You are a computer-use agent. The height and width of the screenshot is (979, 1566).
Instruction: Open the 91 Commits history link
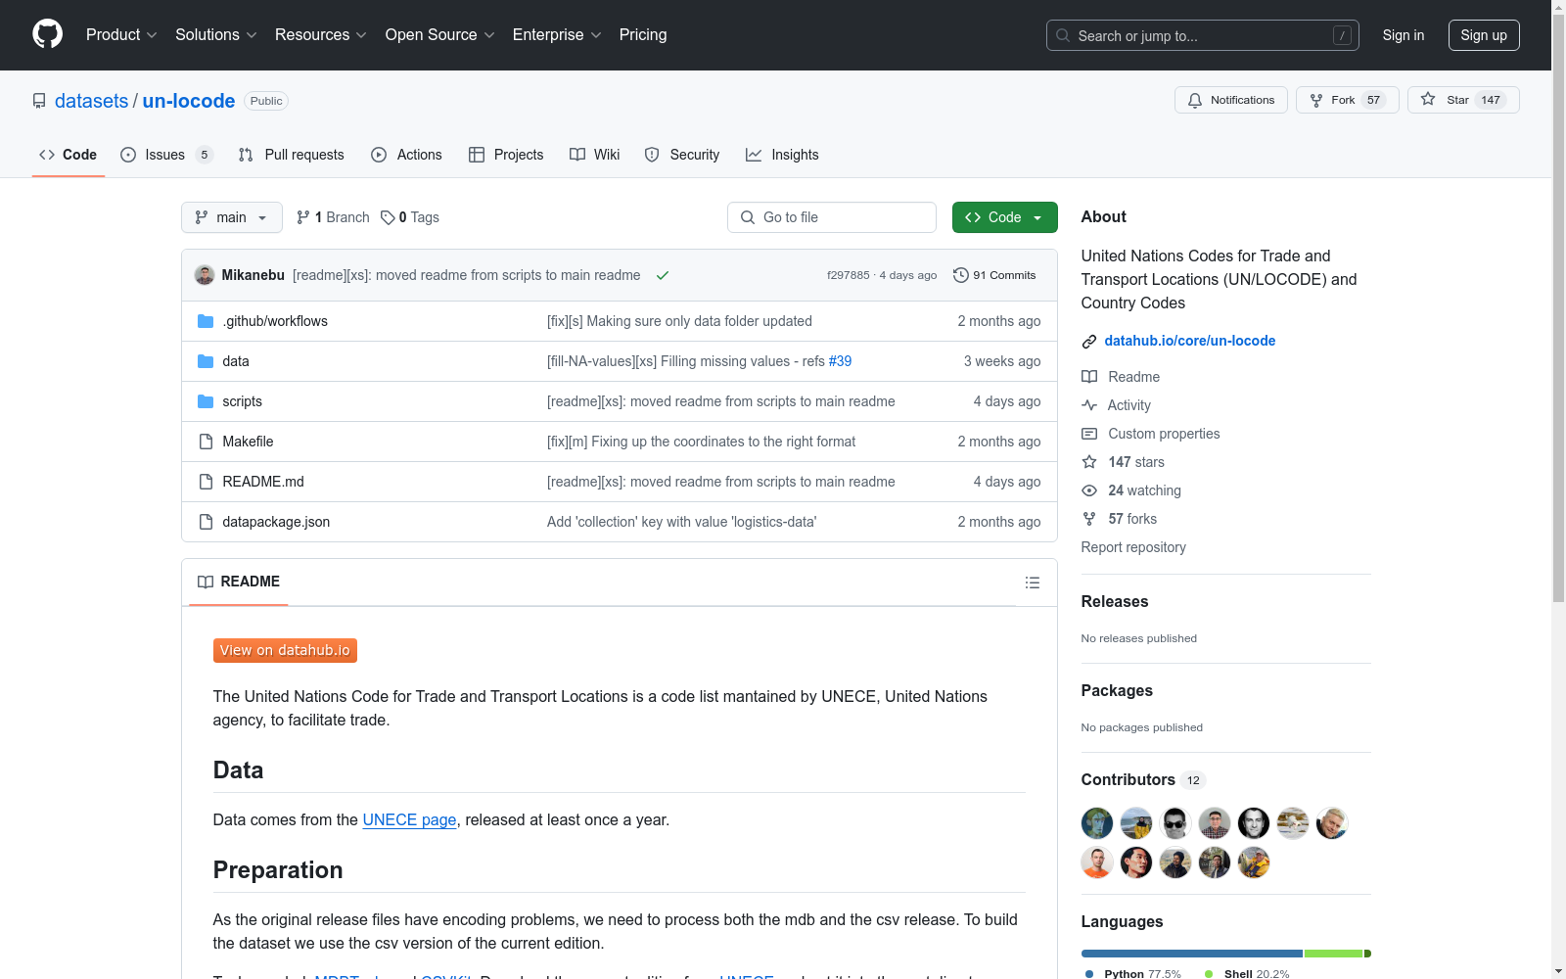pyautogui.click(x=994, y=275)
